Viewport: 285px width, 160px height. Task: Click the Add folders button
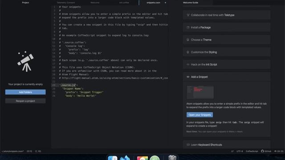[25, 92]
